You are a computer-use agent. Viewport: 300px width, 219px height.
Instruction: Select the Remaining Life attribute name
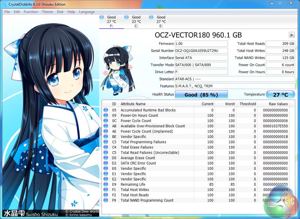pos(133,185)
